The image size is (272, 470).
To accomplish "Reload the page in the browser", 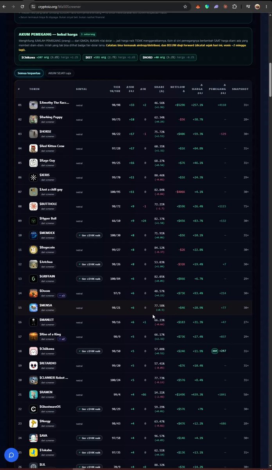I will (x=22, y=7).
